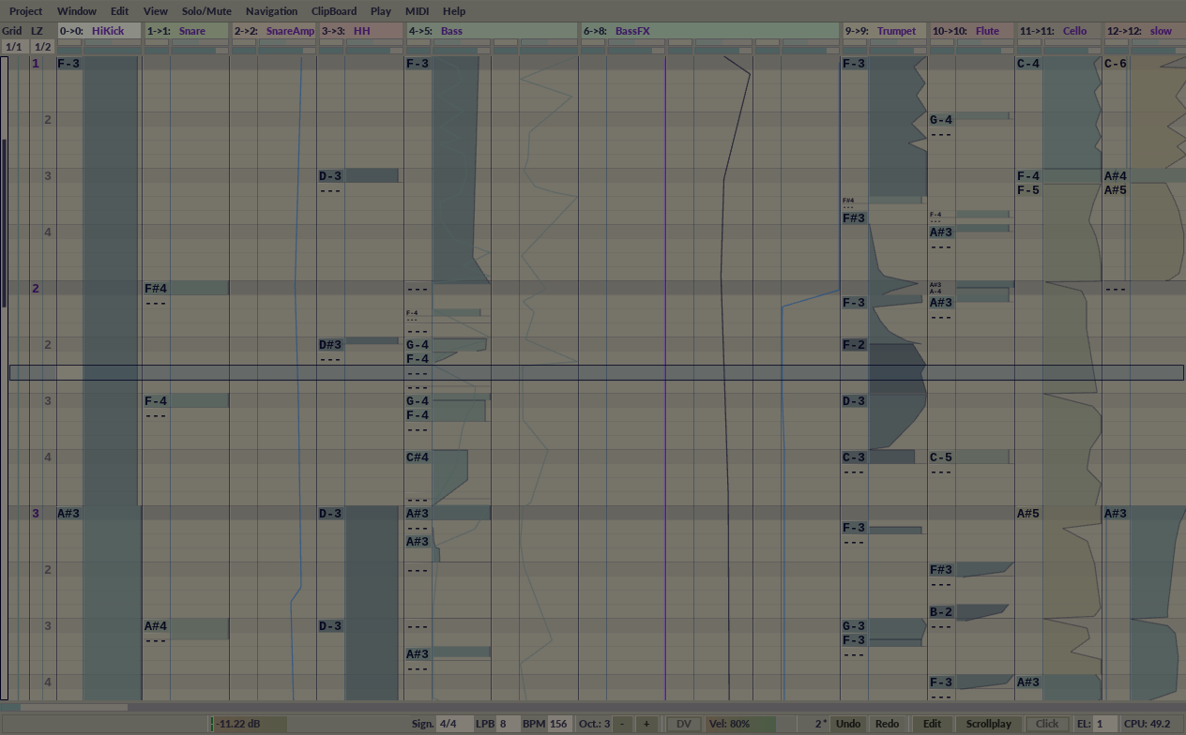
Task: Open the LZ 1/2 value selector
Action: pos(42,47)
